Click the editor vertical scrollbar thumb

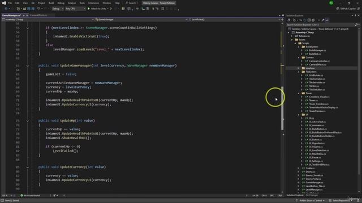point(282,108)
